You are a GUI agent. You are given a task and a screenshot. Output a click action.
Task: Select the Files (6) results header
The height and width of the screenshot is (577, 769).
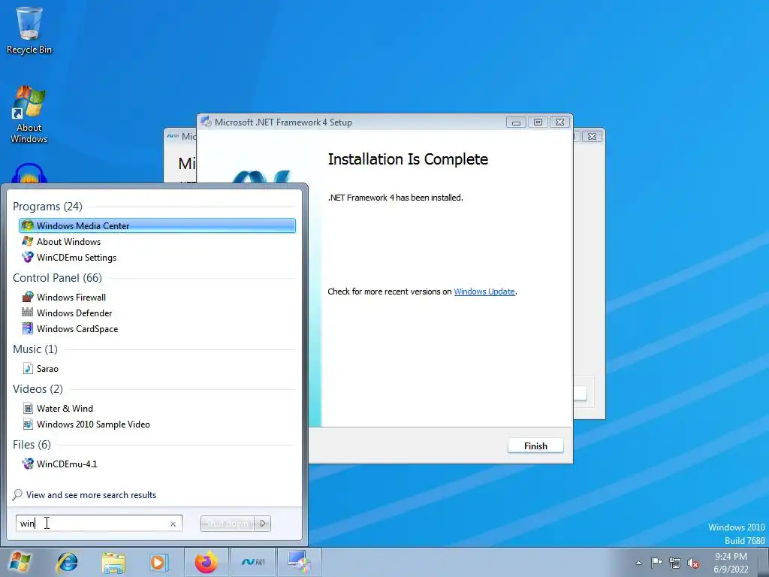[32, 445]
